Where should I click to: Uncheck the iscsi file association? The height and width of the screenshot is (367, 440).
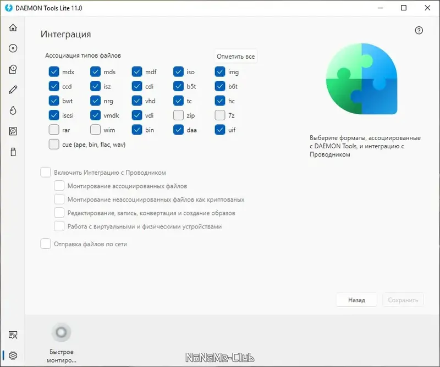click(54, 115)
